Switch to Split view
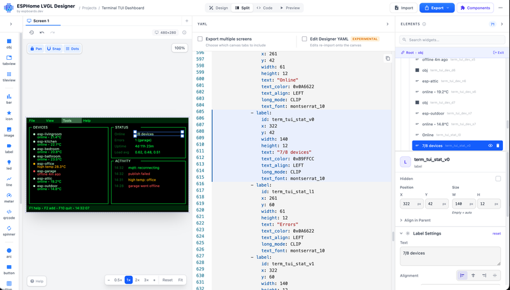 242,8
